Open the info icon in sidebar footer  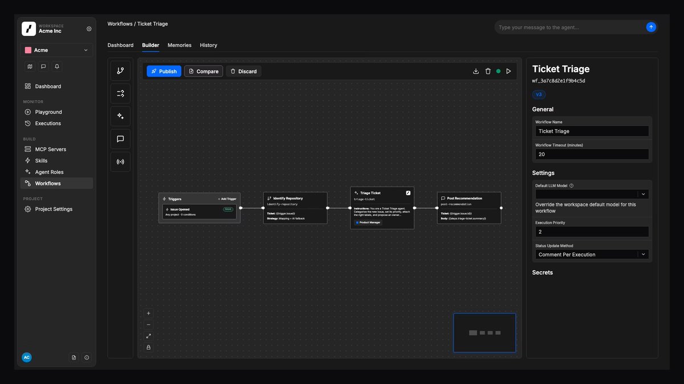point(87,357)
